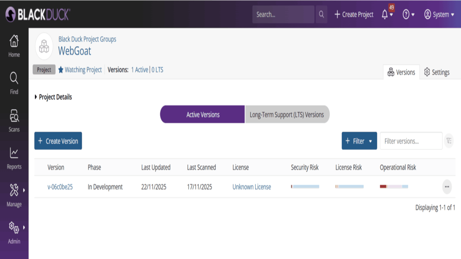Go to Scans in the sidebar
The image size is (461, 259).
pyautogui.click(x=14, y=121)
